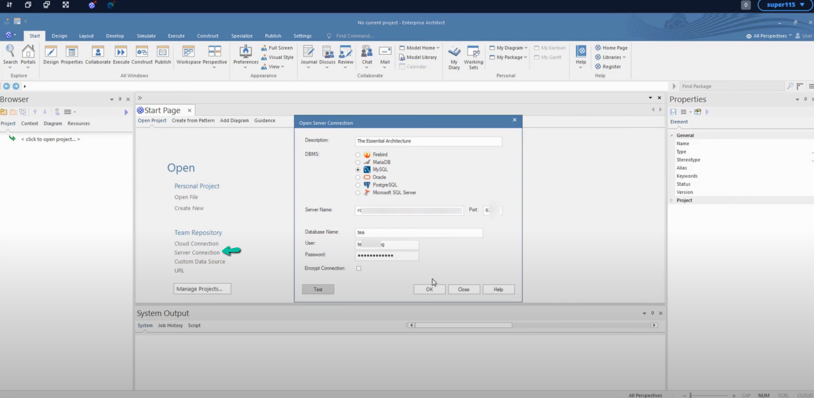This screenshot has height=398, width=814.
Task: Click the Register option
Action: (608, 67)
